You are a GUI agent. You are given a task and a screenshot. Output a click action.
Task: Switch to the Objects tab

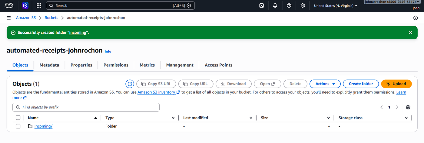[20, 65]
